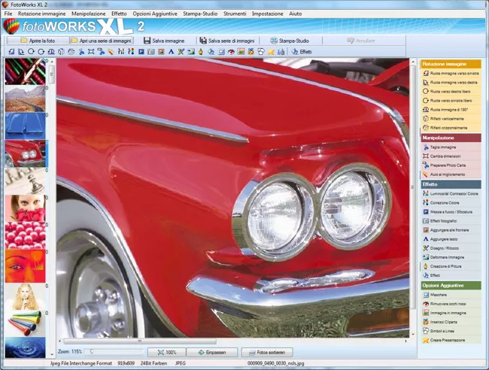Click rotate image right icon in toolbar
The height and width of the screenshot is (370, 489).
click(x=21, y=52)
